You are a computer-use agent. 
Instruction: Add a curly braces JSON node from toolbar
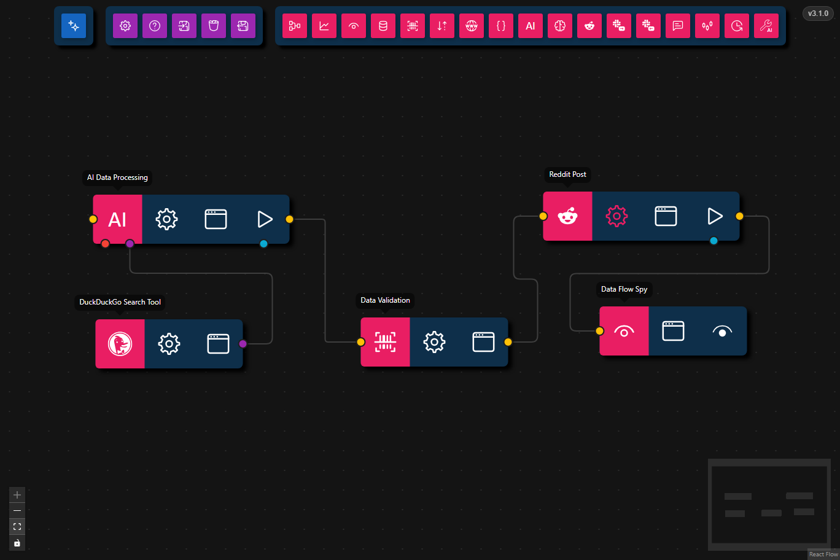[501, 26]
